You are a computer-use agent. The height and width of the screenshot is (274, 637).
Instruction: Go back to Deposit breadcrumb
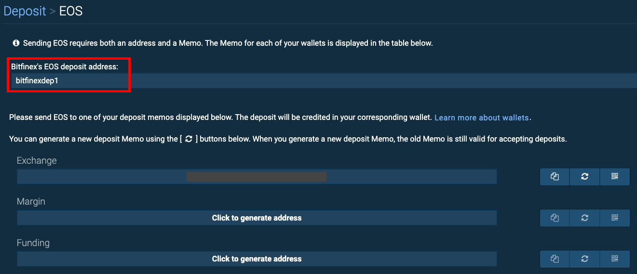click(25, 11)
